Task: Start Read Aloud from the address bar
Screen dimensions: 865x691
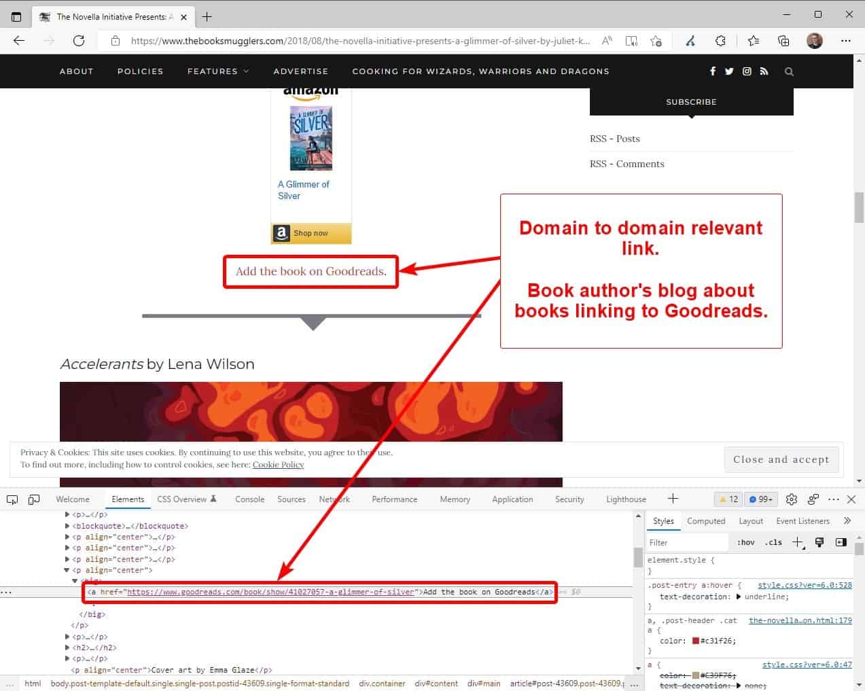Action: (x=607, y=41)
